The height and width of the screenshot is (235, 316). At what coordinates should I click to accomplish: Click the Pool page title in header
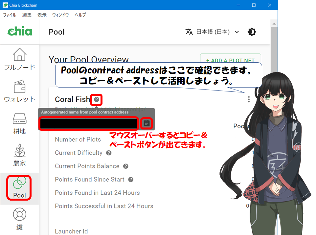click(56, 32)
